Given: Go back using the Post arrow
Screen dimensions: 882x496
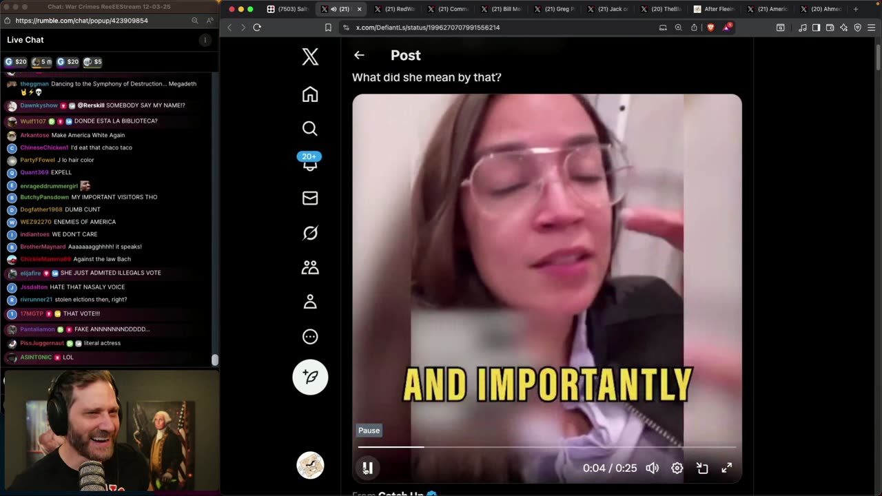Looking at the screenshot, I should click(359, 55).
